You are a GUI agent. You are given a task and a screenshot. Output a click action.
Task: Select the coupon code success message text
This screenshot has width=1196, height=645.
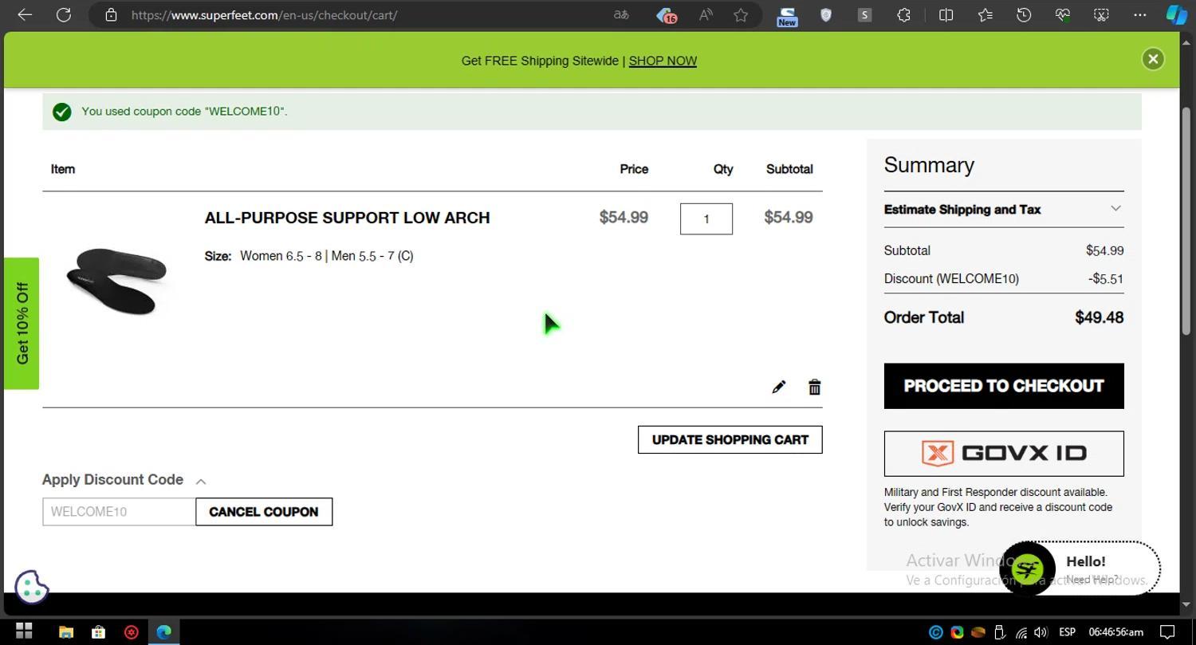184,112
